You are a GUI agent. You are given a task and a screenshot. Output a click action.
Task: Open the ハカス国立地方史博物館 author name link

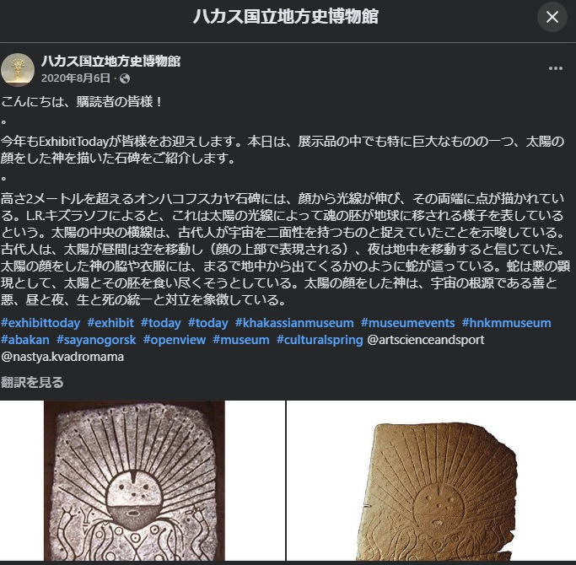111,61
